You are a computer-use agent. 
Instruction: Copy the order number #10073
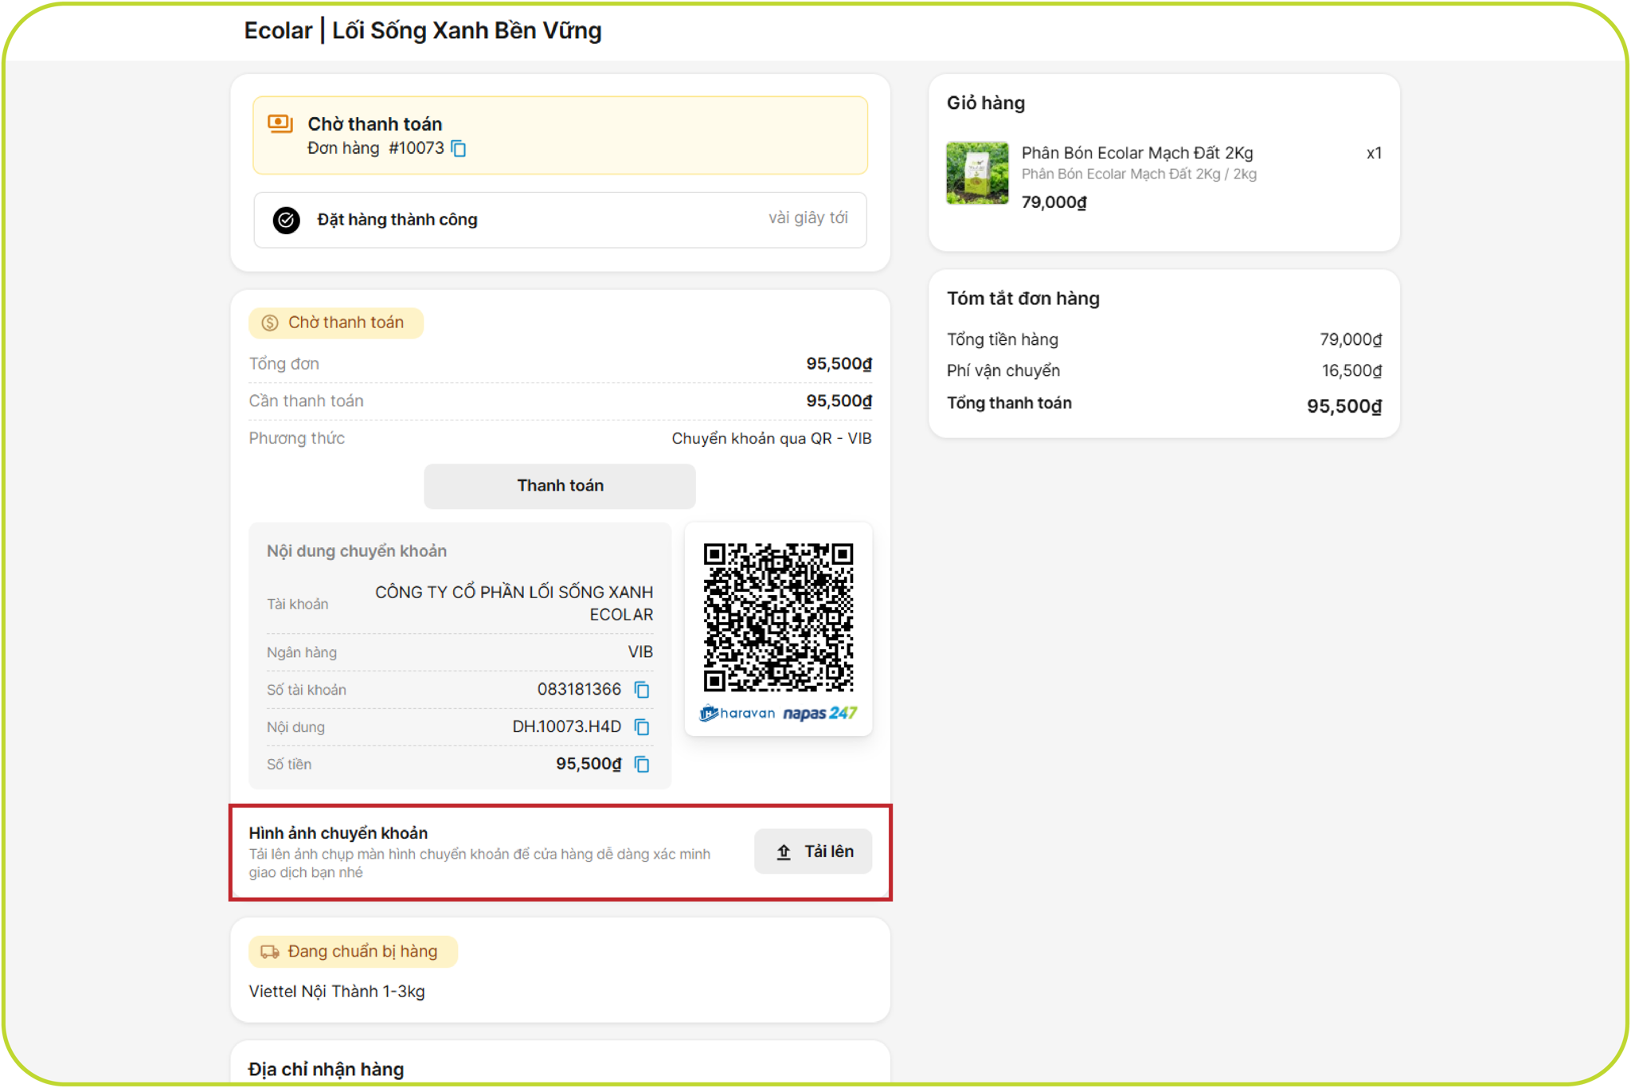459,149
